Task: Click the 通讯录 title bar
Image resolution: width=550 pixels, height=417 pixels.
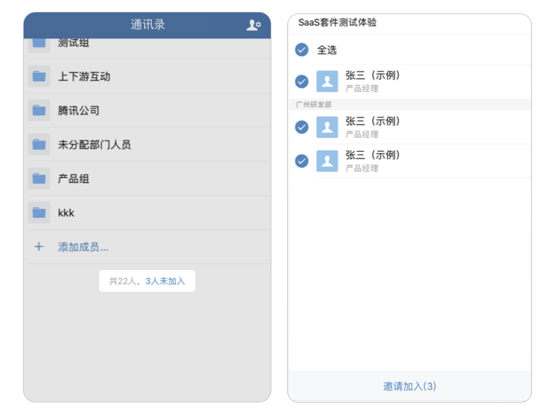Action: coord(147,24)
